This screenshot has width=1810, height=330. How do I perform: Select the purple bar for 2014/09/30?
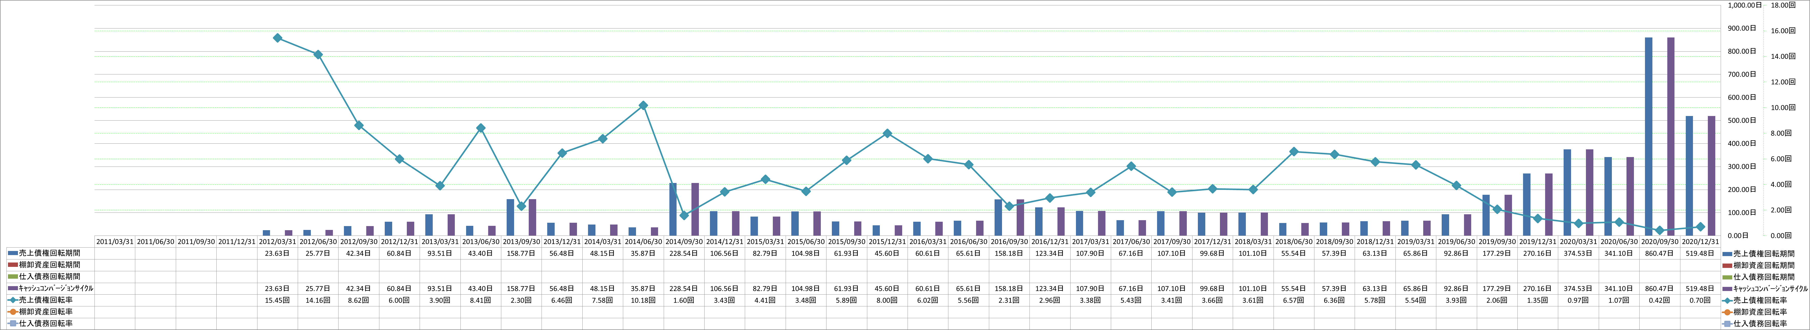click(x=695, y=209)
